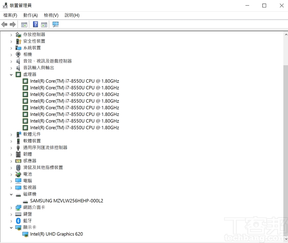Click the 感應器 sensor icon
The width and height of the screenshot is (288, 243).
pos(18,161)
